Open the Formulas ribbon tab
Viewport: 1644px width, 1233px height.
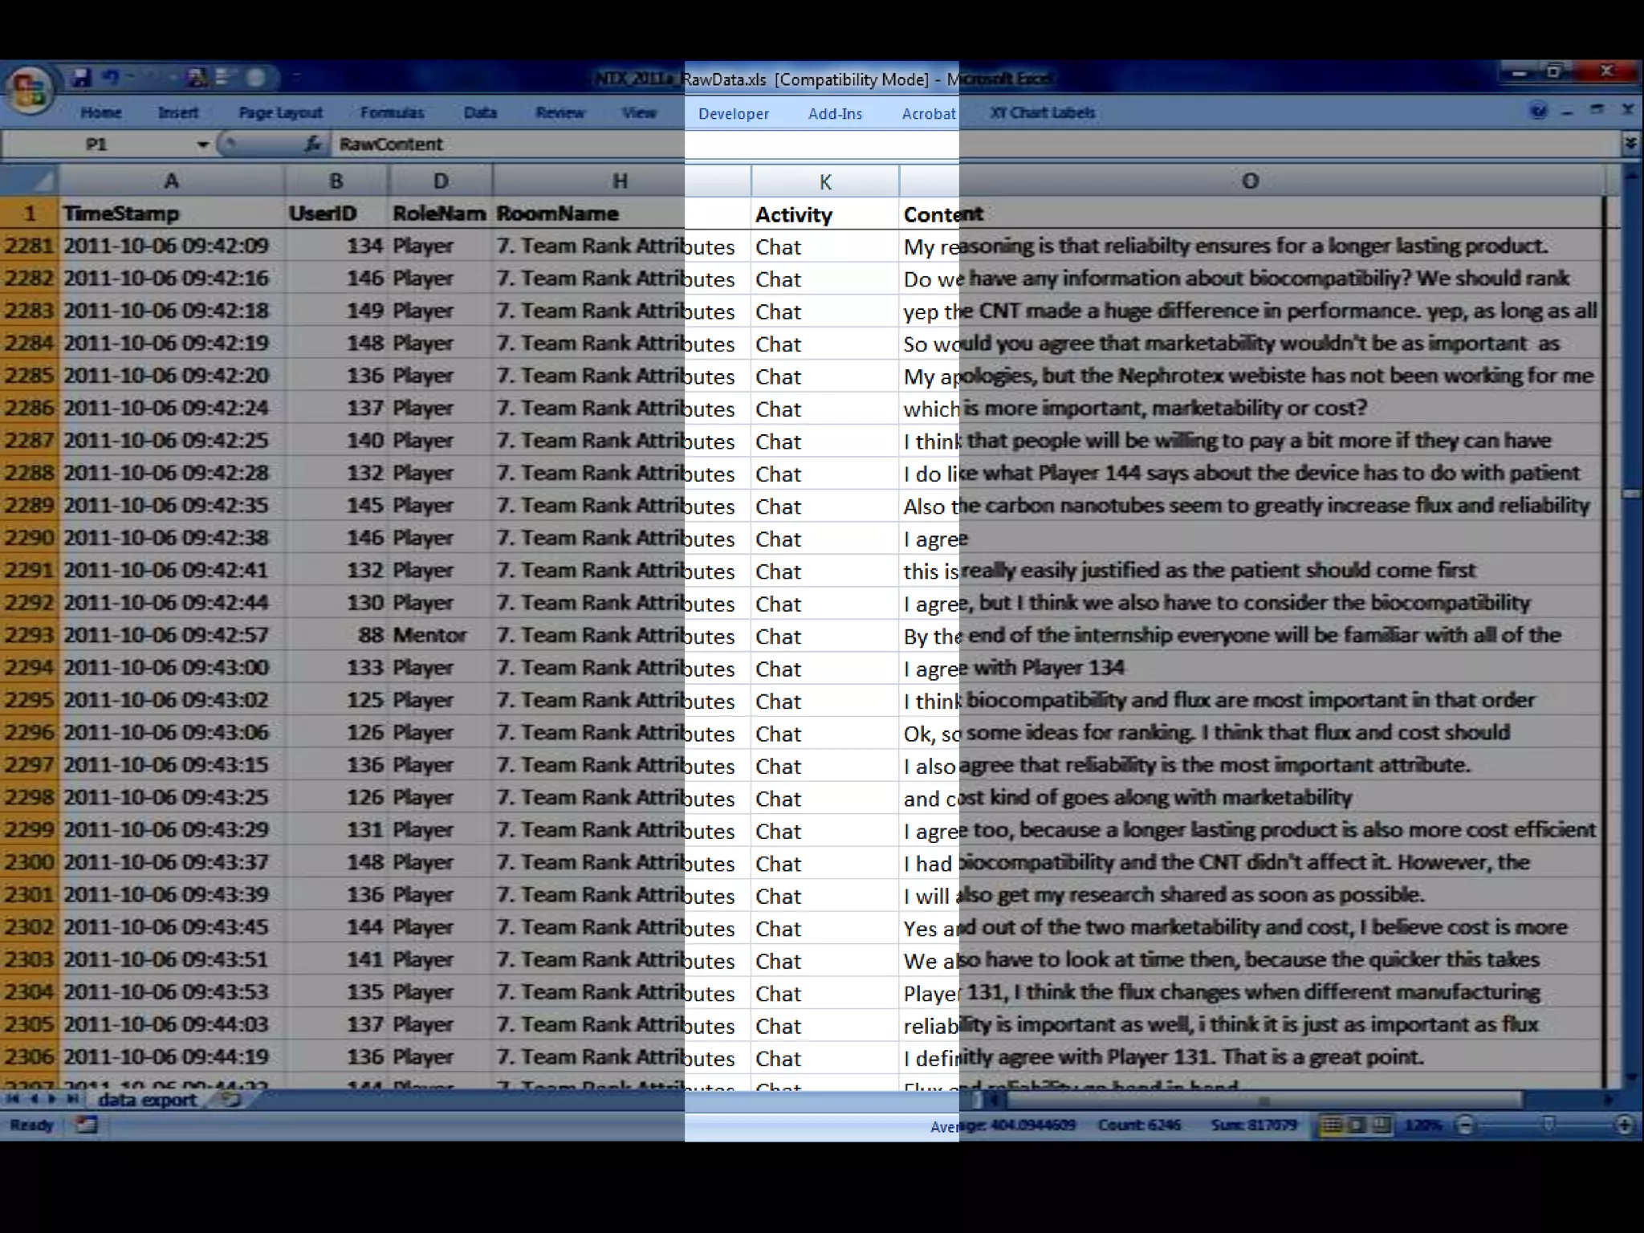(392, 113)
